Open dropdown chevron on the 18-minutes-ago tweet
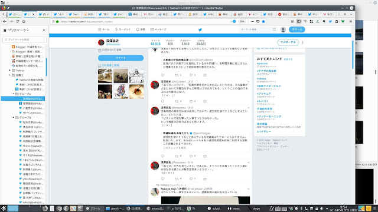The width and height of the screenshot is (378, 212). tap(248, 82)
